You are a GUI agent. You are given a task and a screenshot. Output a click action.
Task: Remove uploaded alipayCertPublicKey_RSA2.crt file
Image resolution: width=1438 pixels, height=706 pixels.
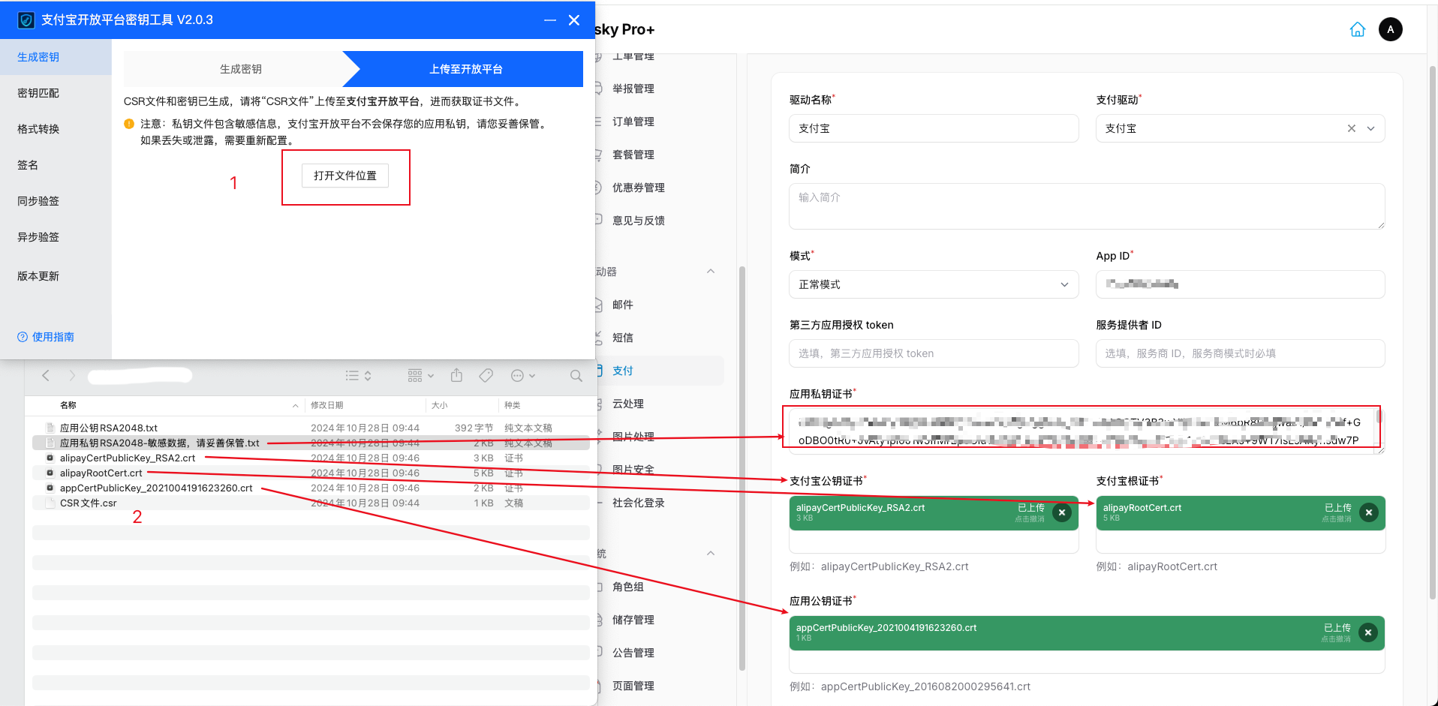[1061, 512]
